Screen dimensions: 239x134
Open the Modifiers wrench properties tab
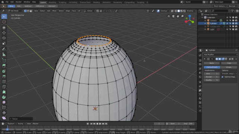[x=200, y=90]
